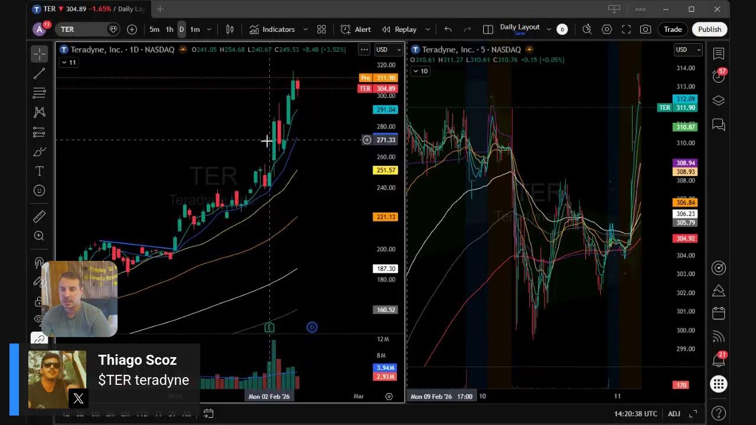Add symbol to compare with plus icon
Image resolution: width=756 pixels, height=425 pixels.
[132, 30]
